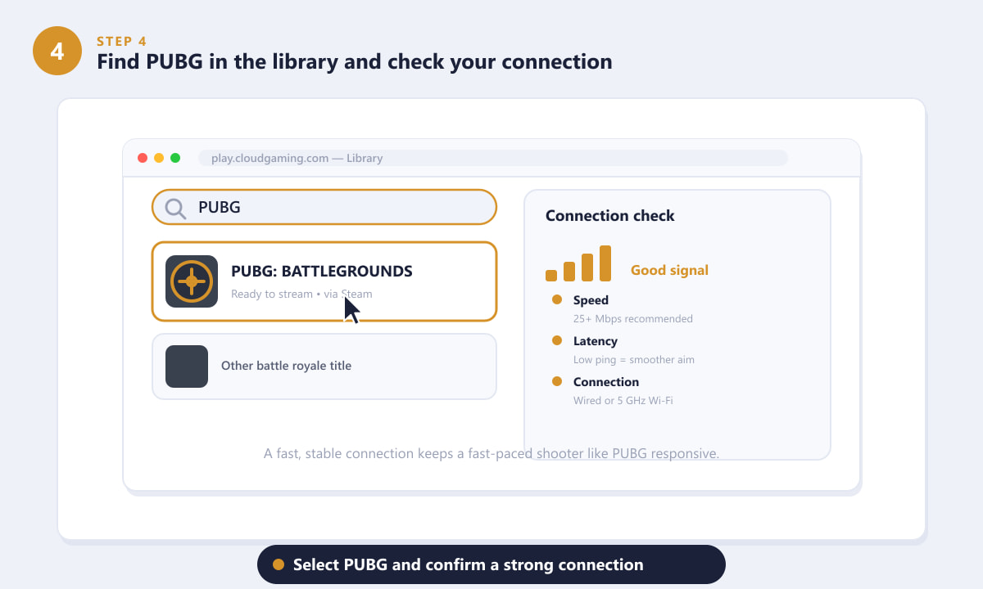Click the orange step 4 badge
This screenshot has width=983, height=589.
pos(57,51)
